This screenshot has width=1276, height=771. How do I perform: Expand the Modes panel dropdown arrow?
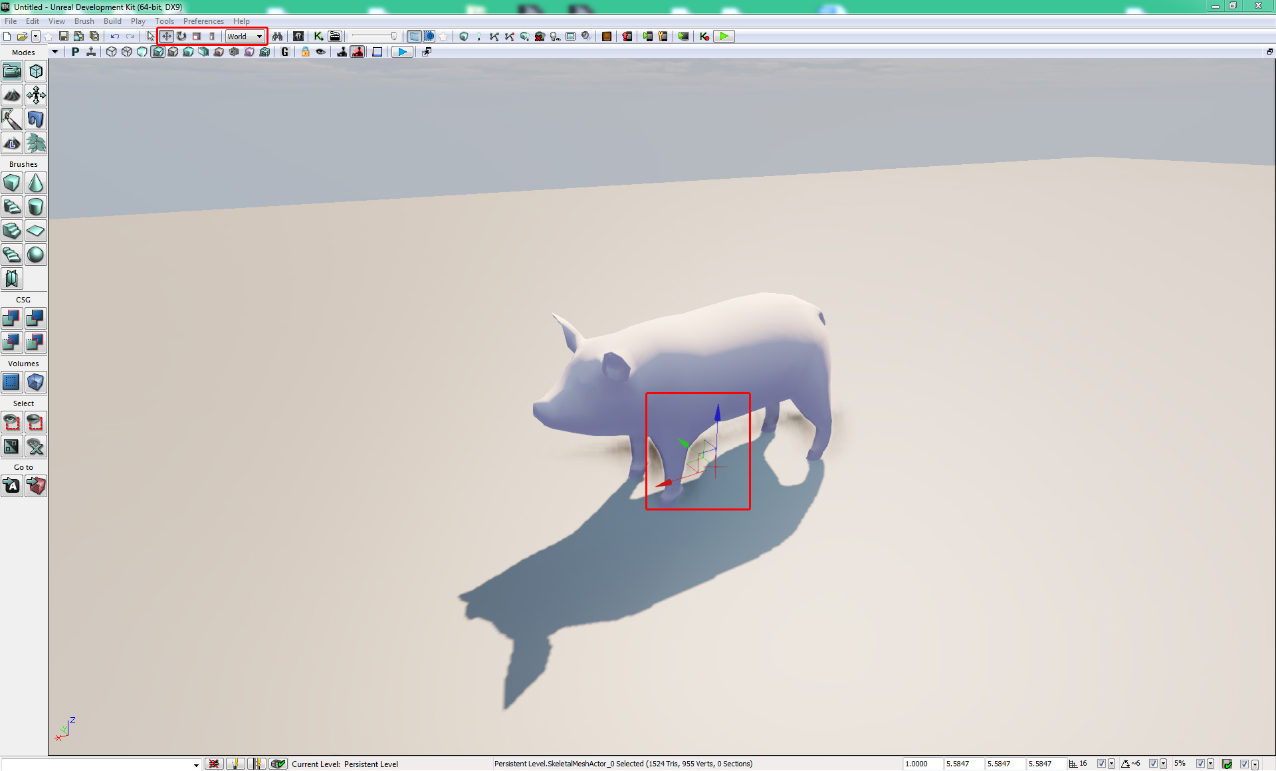click(54, 52)
